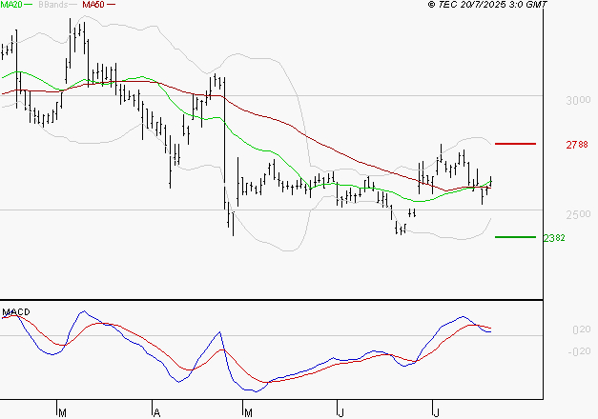Select the dark red swatch beside MA50

(x=112, y=6)
